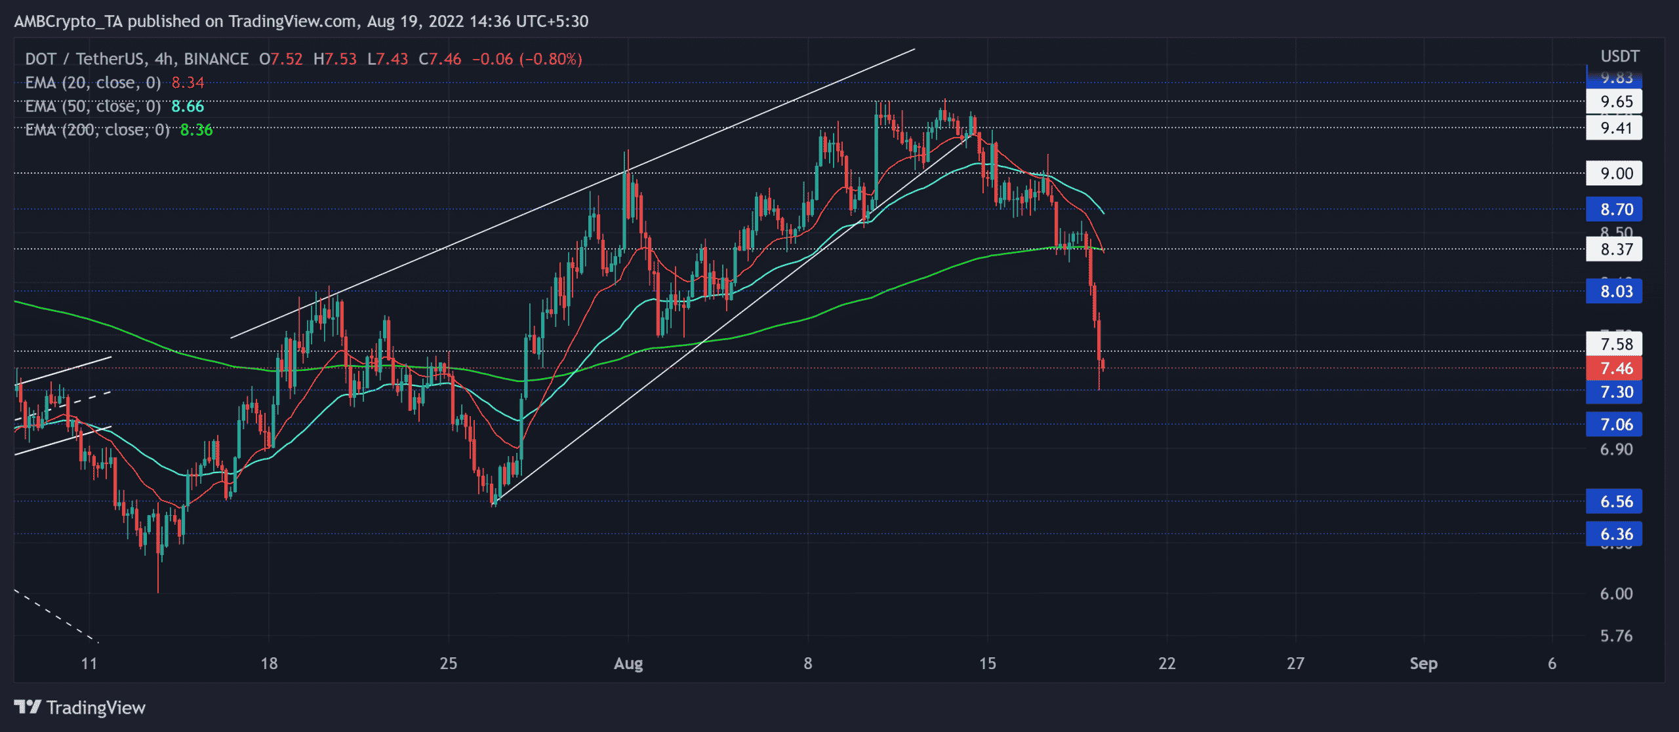Viewport: 1679px width, 732px height.
Task: Click date 6 on time axis
Action: click(1552, 663)
